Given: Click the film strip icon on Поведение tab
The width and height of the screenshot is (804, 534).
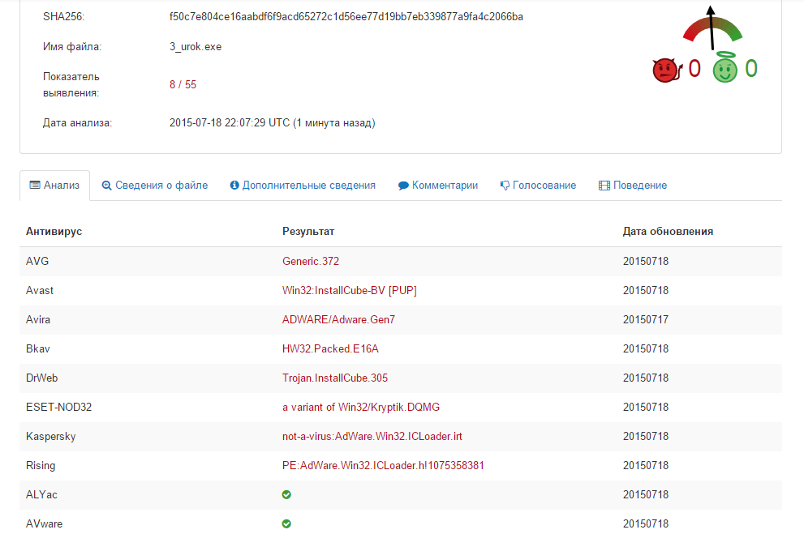Looking at the screenshot, I should point(604,186).
